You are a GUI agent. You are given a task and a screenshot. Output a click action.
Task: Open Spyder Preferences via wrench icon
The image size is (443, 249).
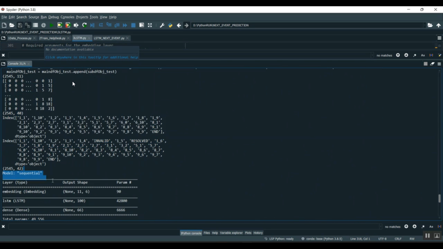tap(162, 25)
